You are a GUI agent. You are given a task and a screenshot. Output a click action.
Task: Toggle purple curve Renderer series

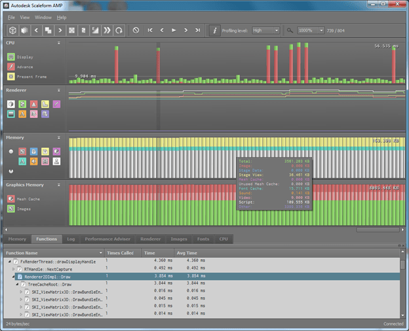pos(56,104)
